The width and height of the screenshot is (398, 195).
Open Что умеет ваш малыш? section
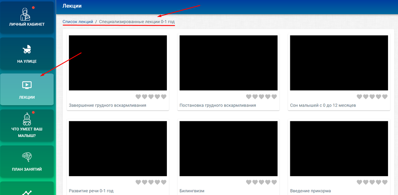tap(27, 125)
